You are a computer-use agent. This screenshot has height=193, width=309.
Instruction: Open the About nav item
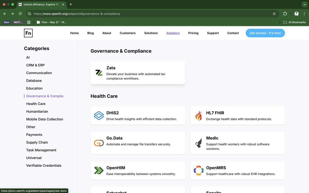point(107,33)
